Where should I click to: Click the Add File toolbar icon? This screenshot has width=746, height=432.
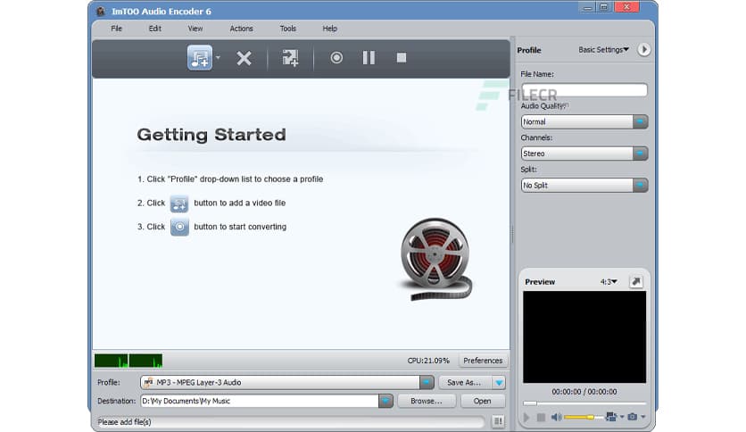(199, 58)
